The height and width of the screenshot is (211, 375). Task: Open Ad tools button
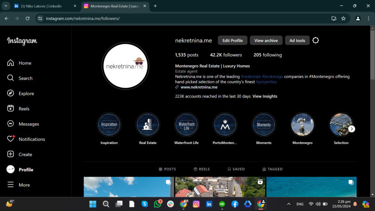pos(297,40)
